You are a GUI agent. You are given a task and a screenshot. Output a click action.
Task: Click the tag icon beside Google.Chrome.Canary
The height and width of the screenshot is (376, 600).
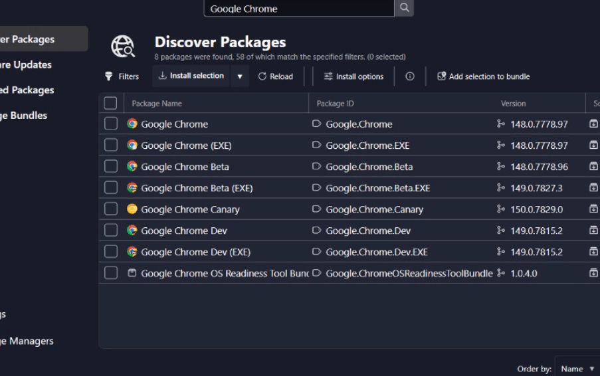[x=316, y=209]
